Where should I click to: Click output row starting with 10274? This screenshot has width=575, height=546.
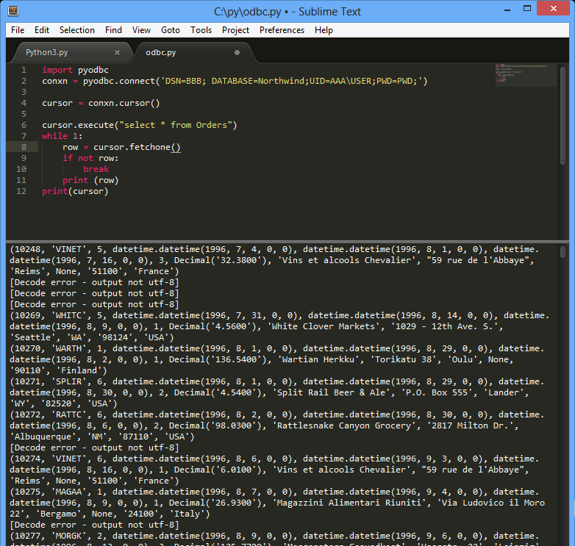pos(274,470)
